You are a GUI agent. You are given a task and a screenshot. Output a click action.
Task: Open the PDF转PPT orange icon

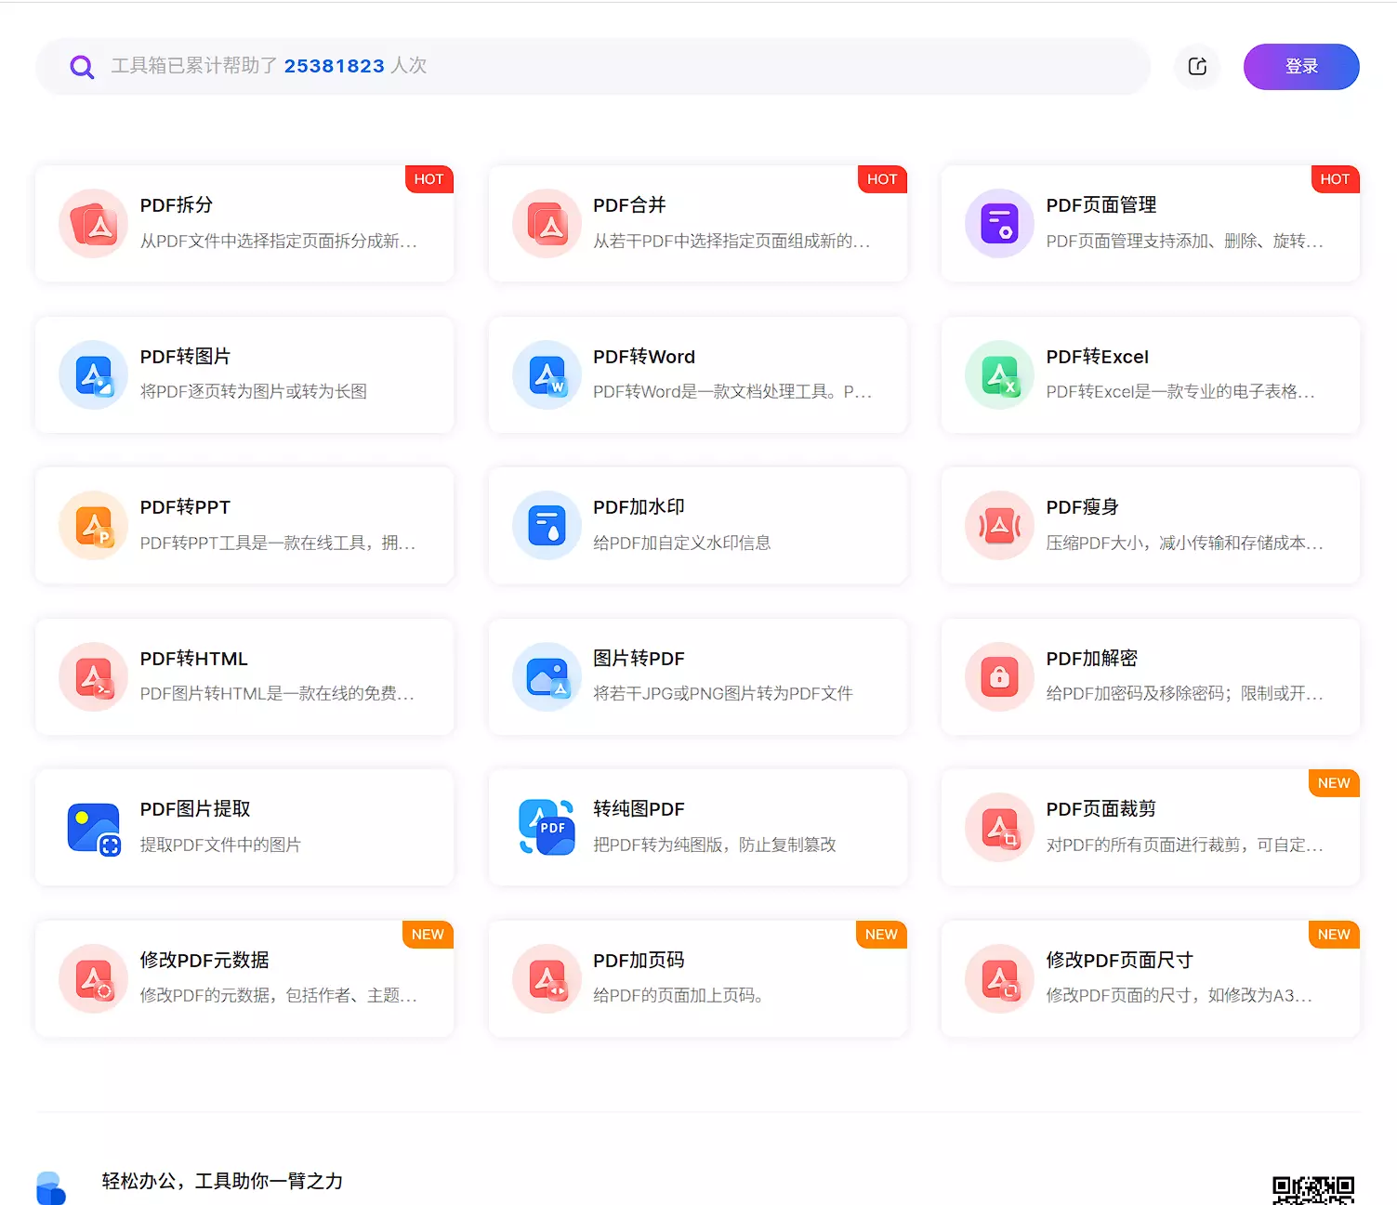click(93, 526)
